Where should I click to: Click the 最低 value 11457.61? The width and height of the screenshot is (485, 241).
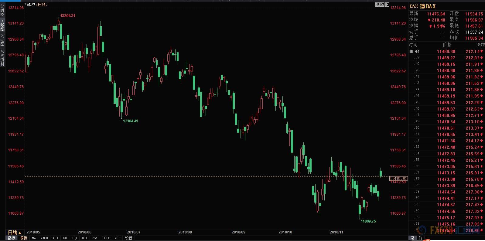474,26
